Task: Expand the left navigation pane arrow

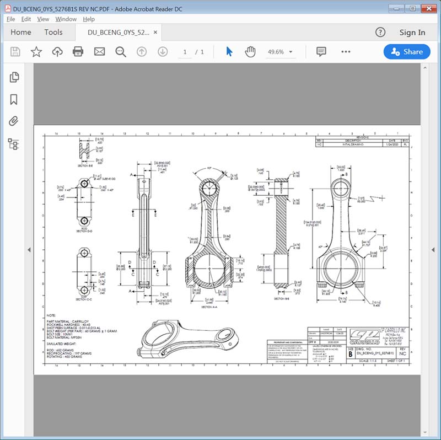Action: [29, 250]
